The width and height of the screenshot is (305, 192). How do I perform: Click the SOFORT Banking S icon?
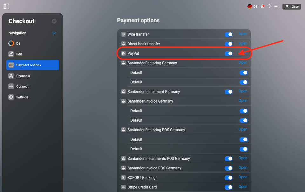(123, 178)
